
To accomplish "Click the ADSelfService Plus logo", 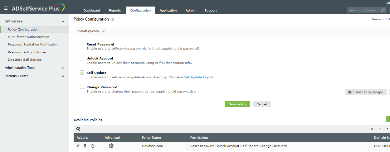I will [x=38, y=8].
